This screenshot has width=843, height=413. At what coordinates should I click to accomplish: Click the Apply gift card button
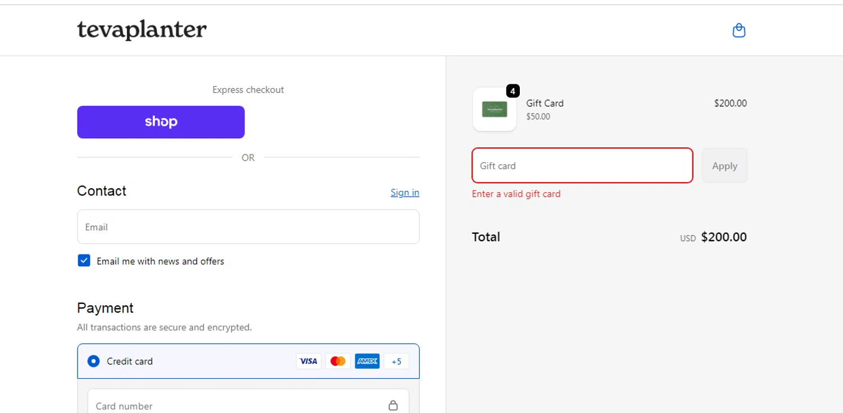pos(724,166)
